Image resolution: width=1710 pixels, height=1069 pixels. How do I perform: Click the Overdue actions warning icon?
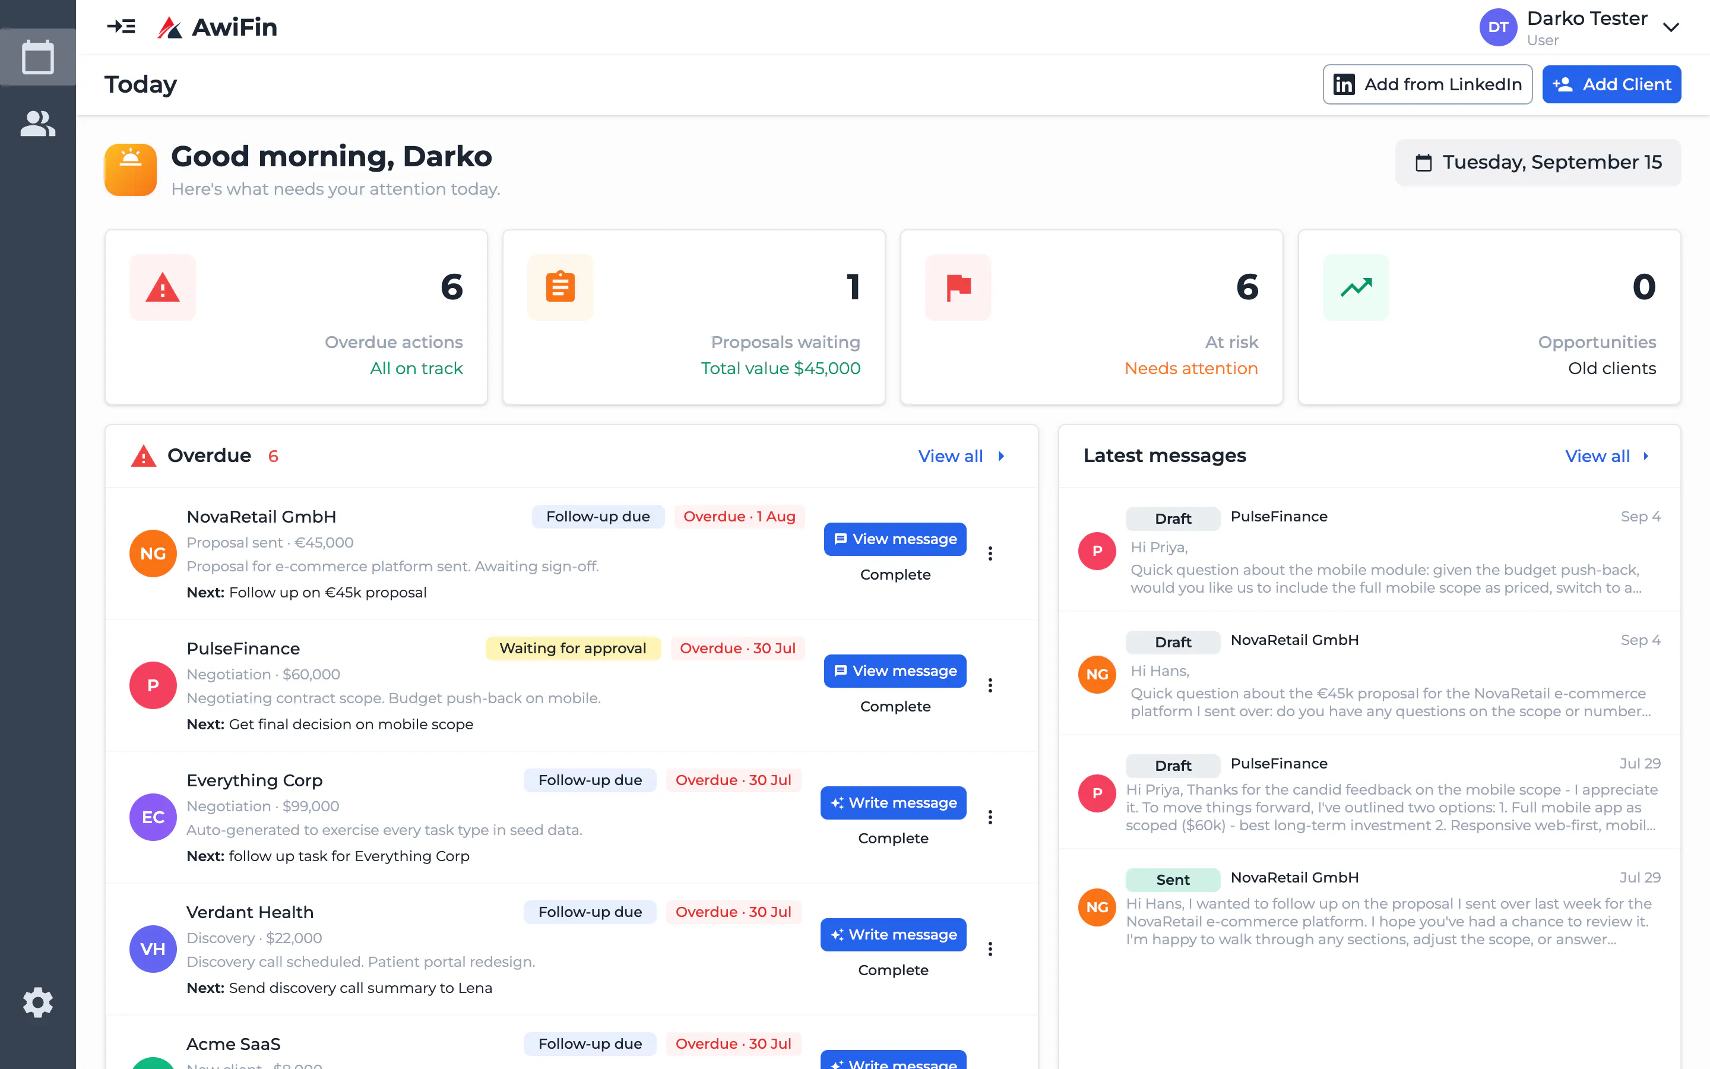click(x=163, y=287)
